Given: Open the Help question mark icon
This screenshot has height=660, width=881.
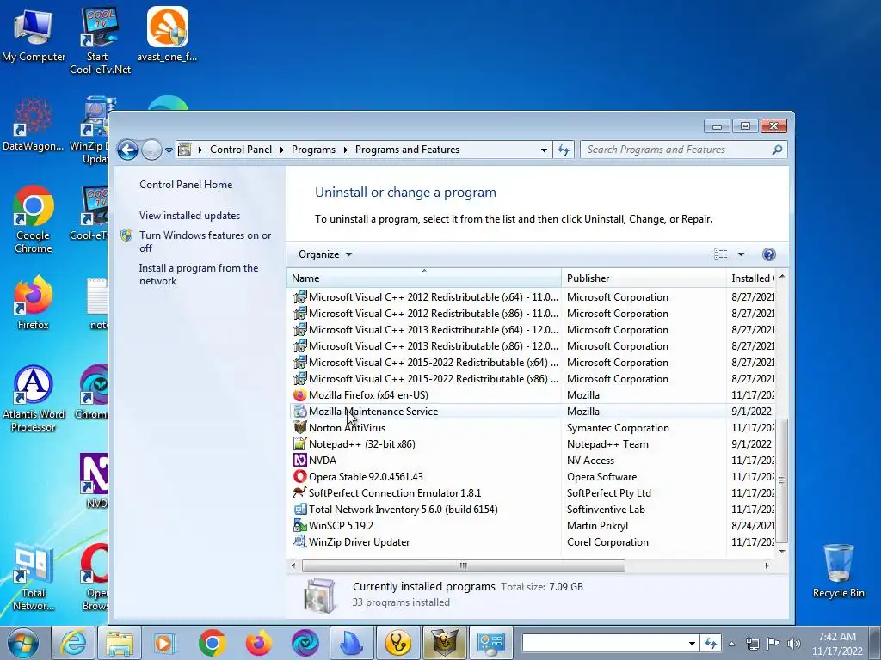Looking at the screenshot, I should pos(768,254).
